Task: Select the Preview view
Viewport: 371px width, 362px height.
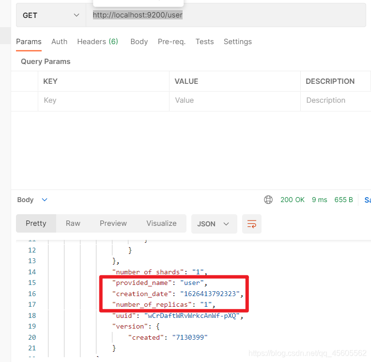Action: (113, 223)
